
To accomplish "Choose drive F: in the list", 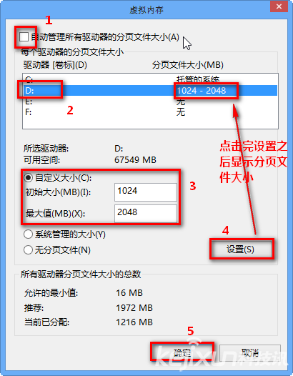I will [x=150, y=112].
